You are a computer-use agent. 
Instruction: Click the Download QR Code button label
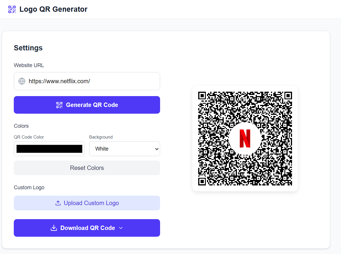pos(88,228)
